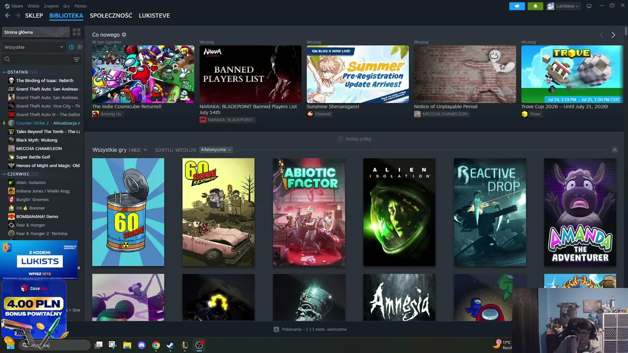The width and height of the screenshot is (628, 353).
Task: Open The Indie Cosmicube Returns news title
Action: (x=127, y=106)
